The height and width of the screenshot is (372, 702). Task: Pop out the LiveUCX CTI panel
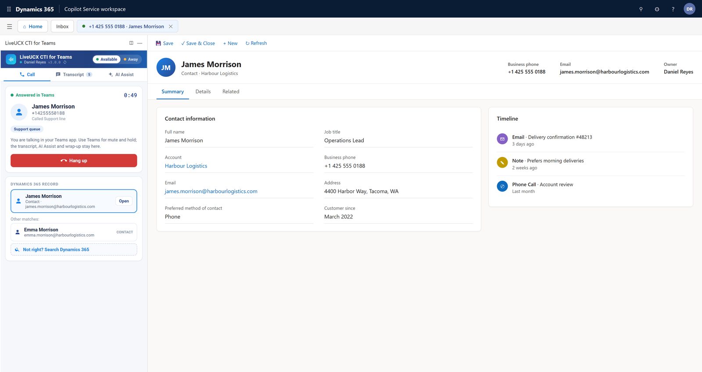[131, 43]
